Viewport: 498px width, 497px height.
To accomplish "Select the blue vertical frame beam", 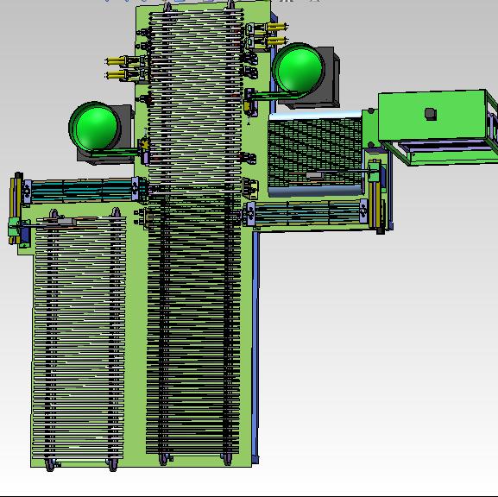I will (255, 347).
